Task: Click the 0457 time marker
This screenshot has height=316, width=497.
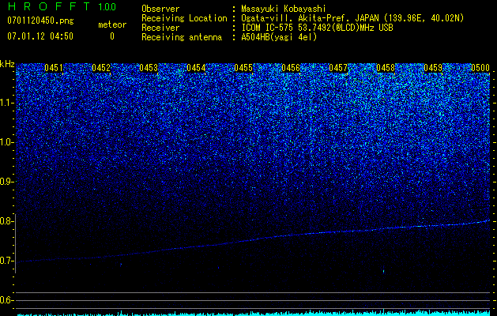Action: click(x=338, y=68)
